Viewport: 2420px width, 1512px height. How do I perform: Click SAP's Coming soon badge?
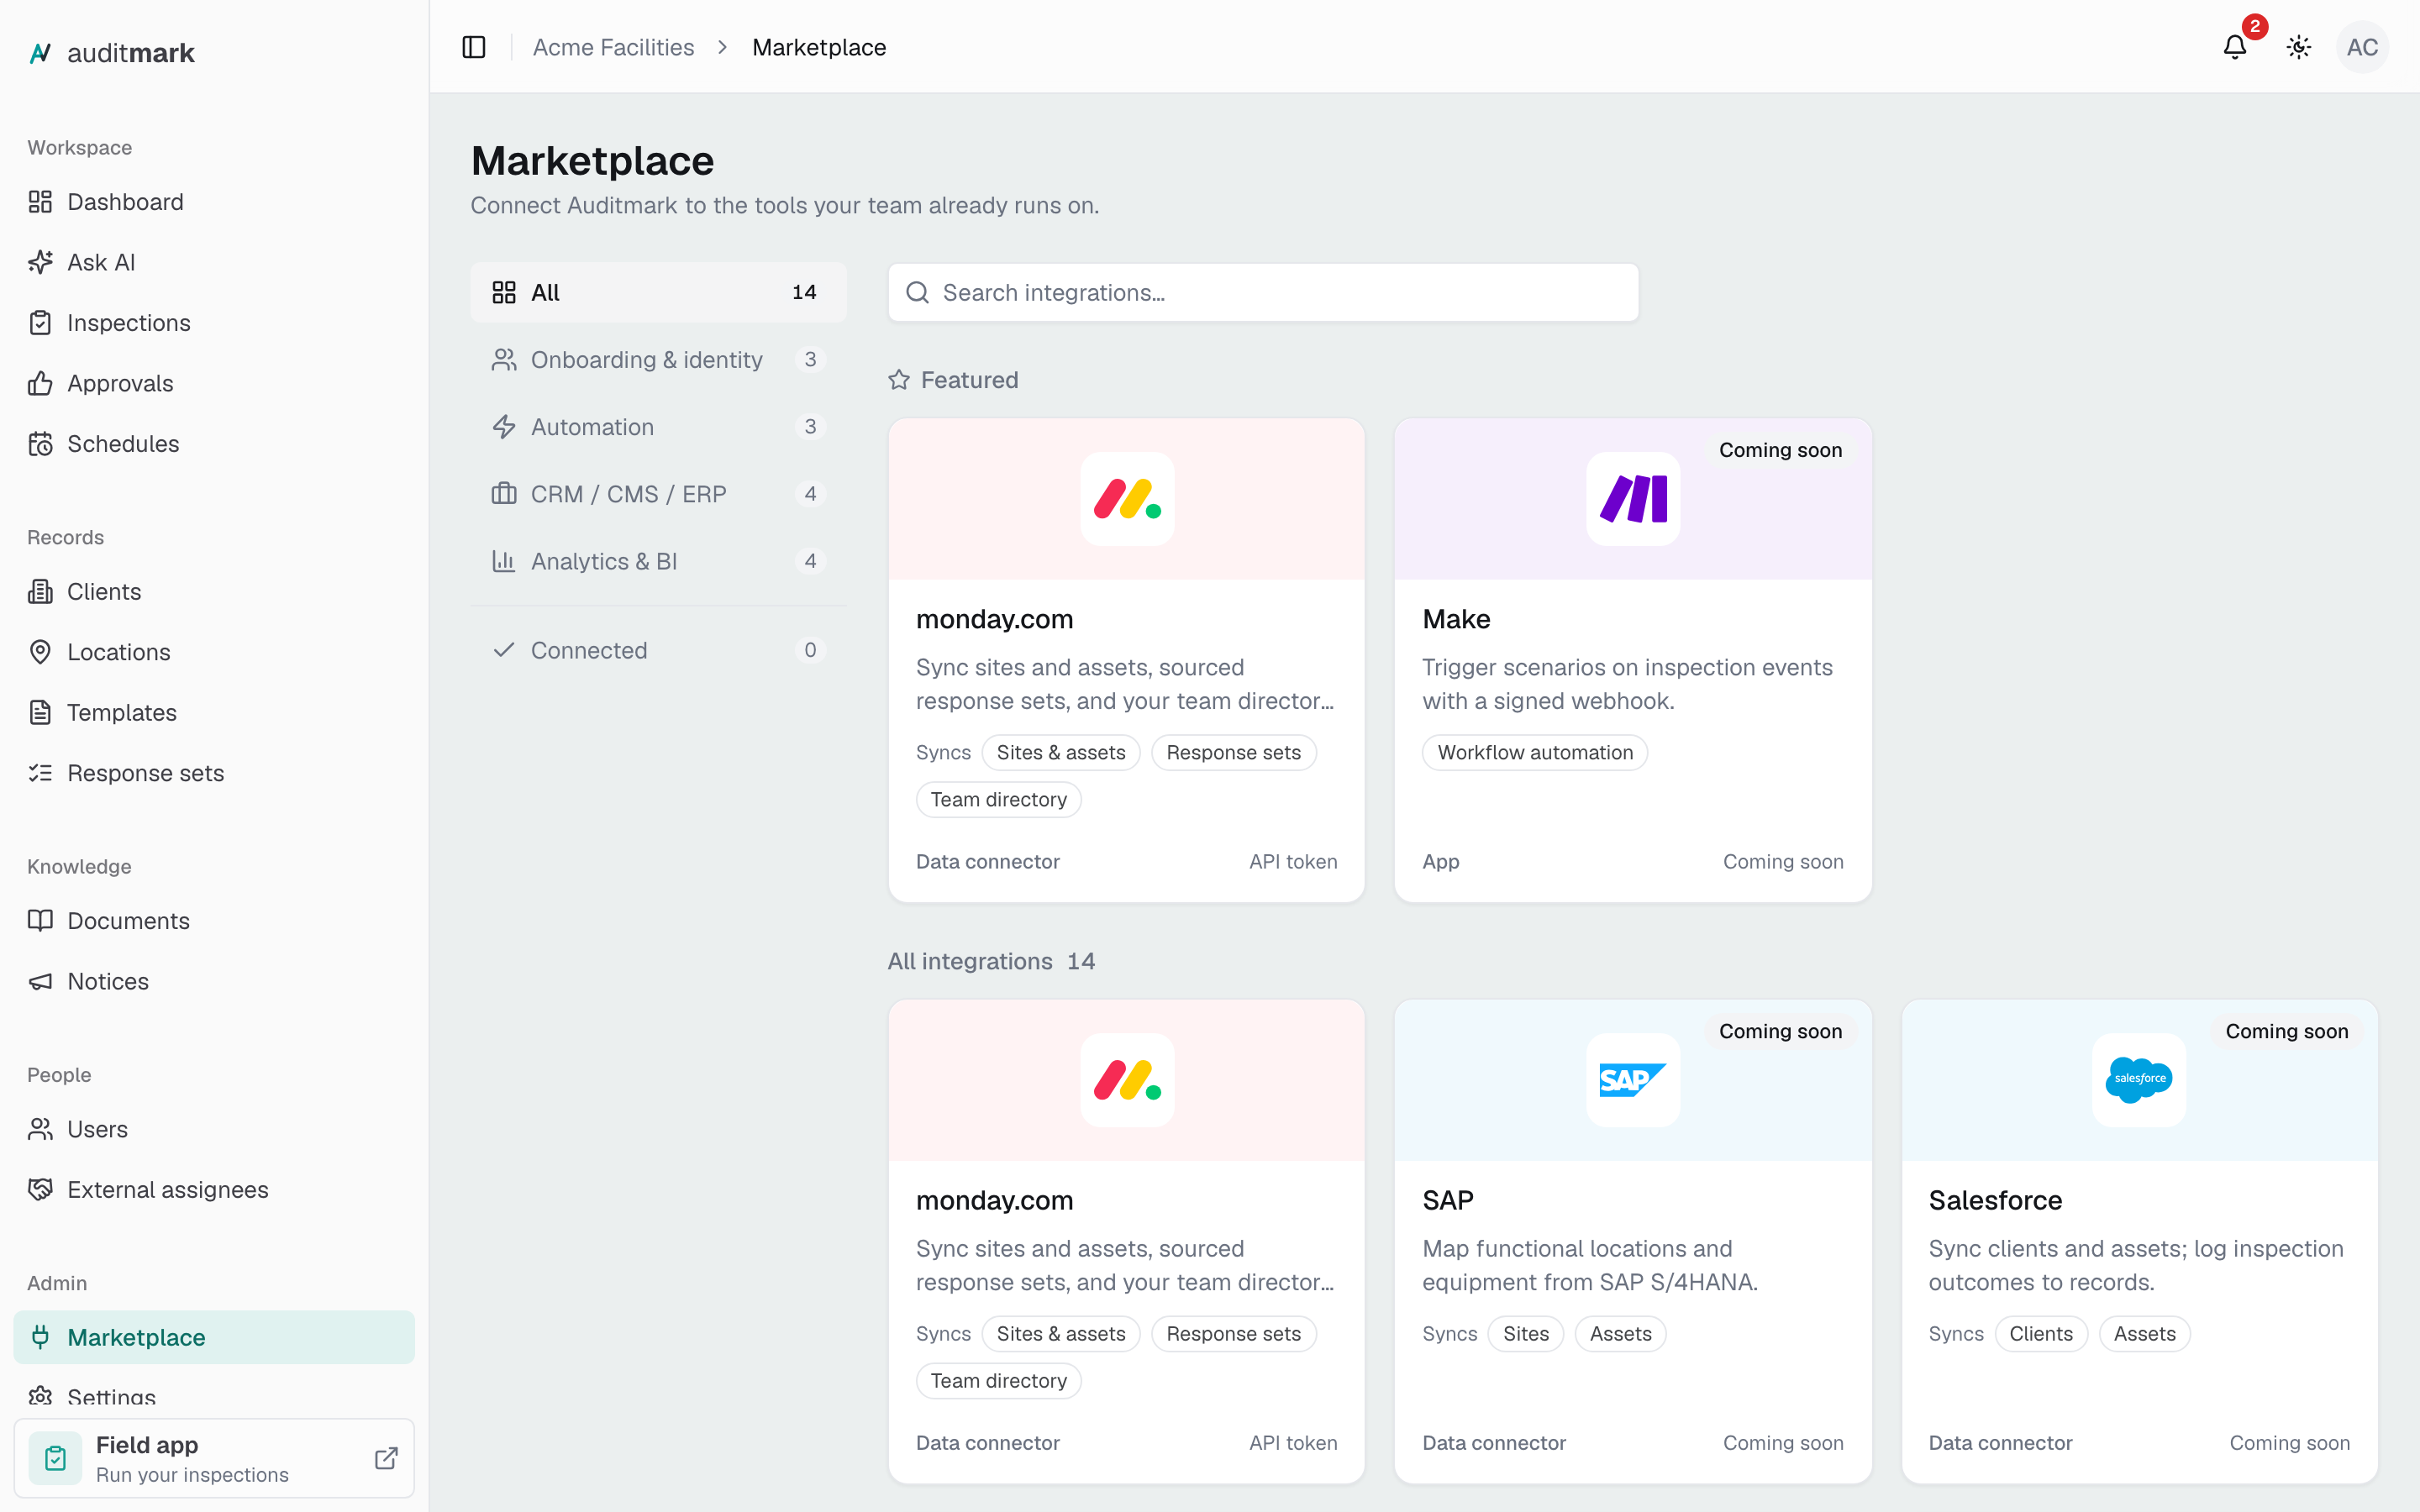point(1780,1031)
